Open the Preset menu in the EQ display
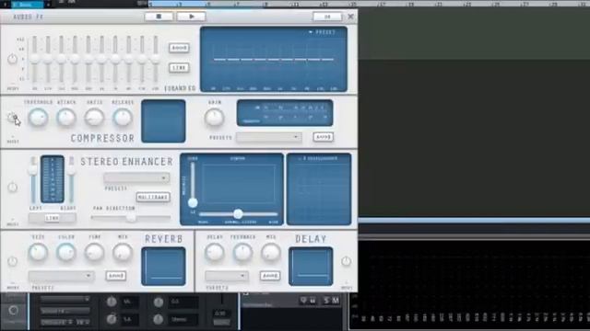The width and height of the screenshot is (590, 331). (x=322, y=32)
